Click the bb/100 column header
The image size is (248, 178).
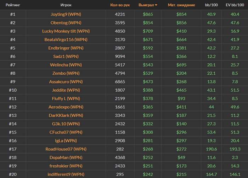click(211, 5)
